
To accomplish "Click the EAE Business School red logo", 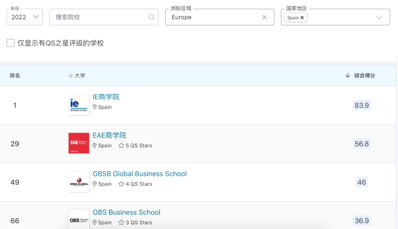I will (79, 143).
